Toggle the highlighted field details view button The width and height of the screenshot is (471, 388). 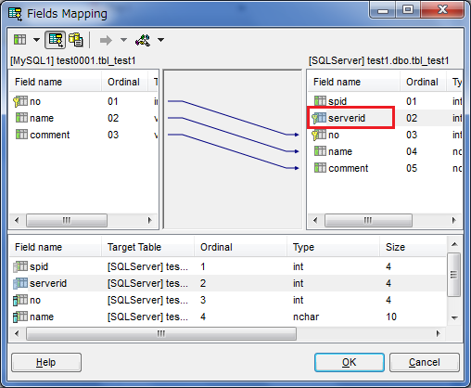[56, 40]
